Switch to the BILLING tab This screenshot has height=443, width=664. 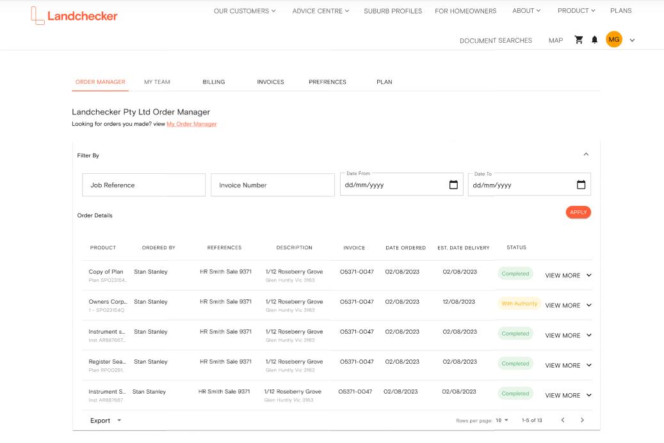(213, 82)
